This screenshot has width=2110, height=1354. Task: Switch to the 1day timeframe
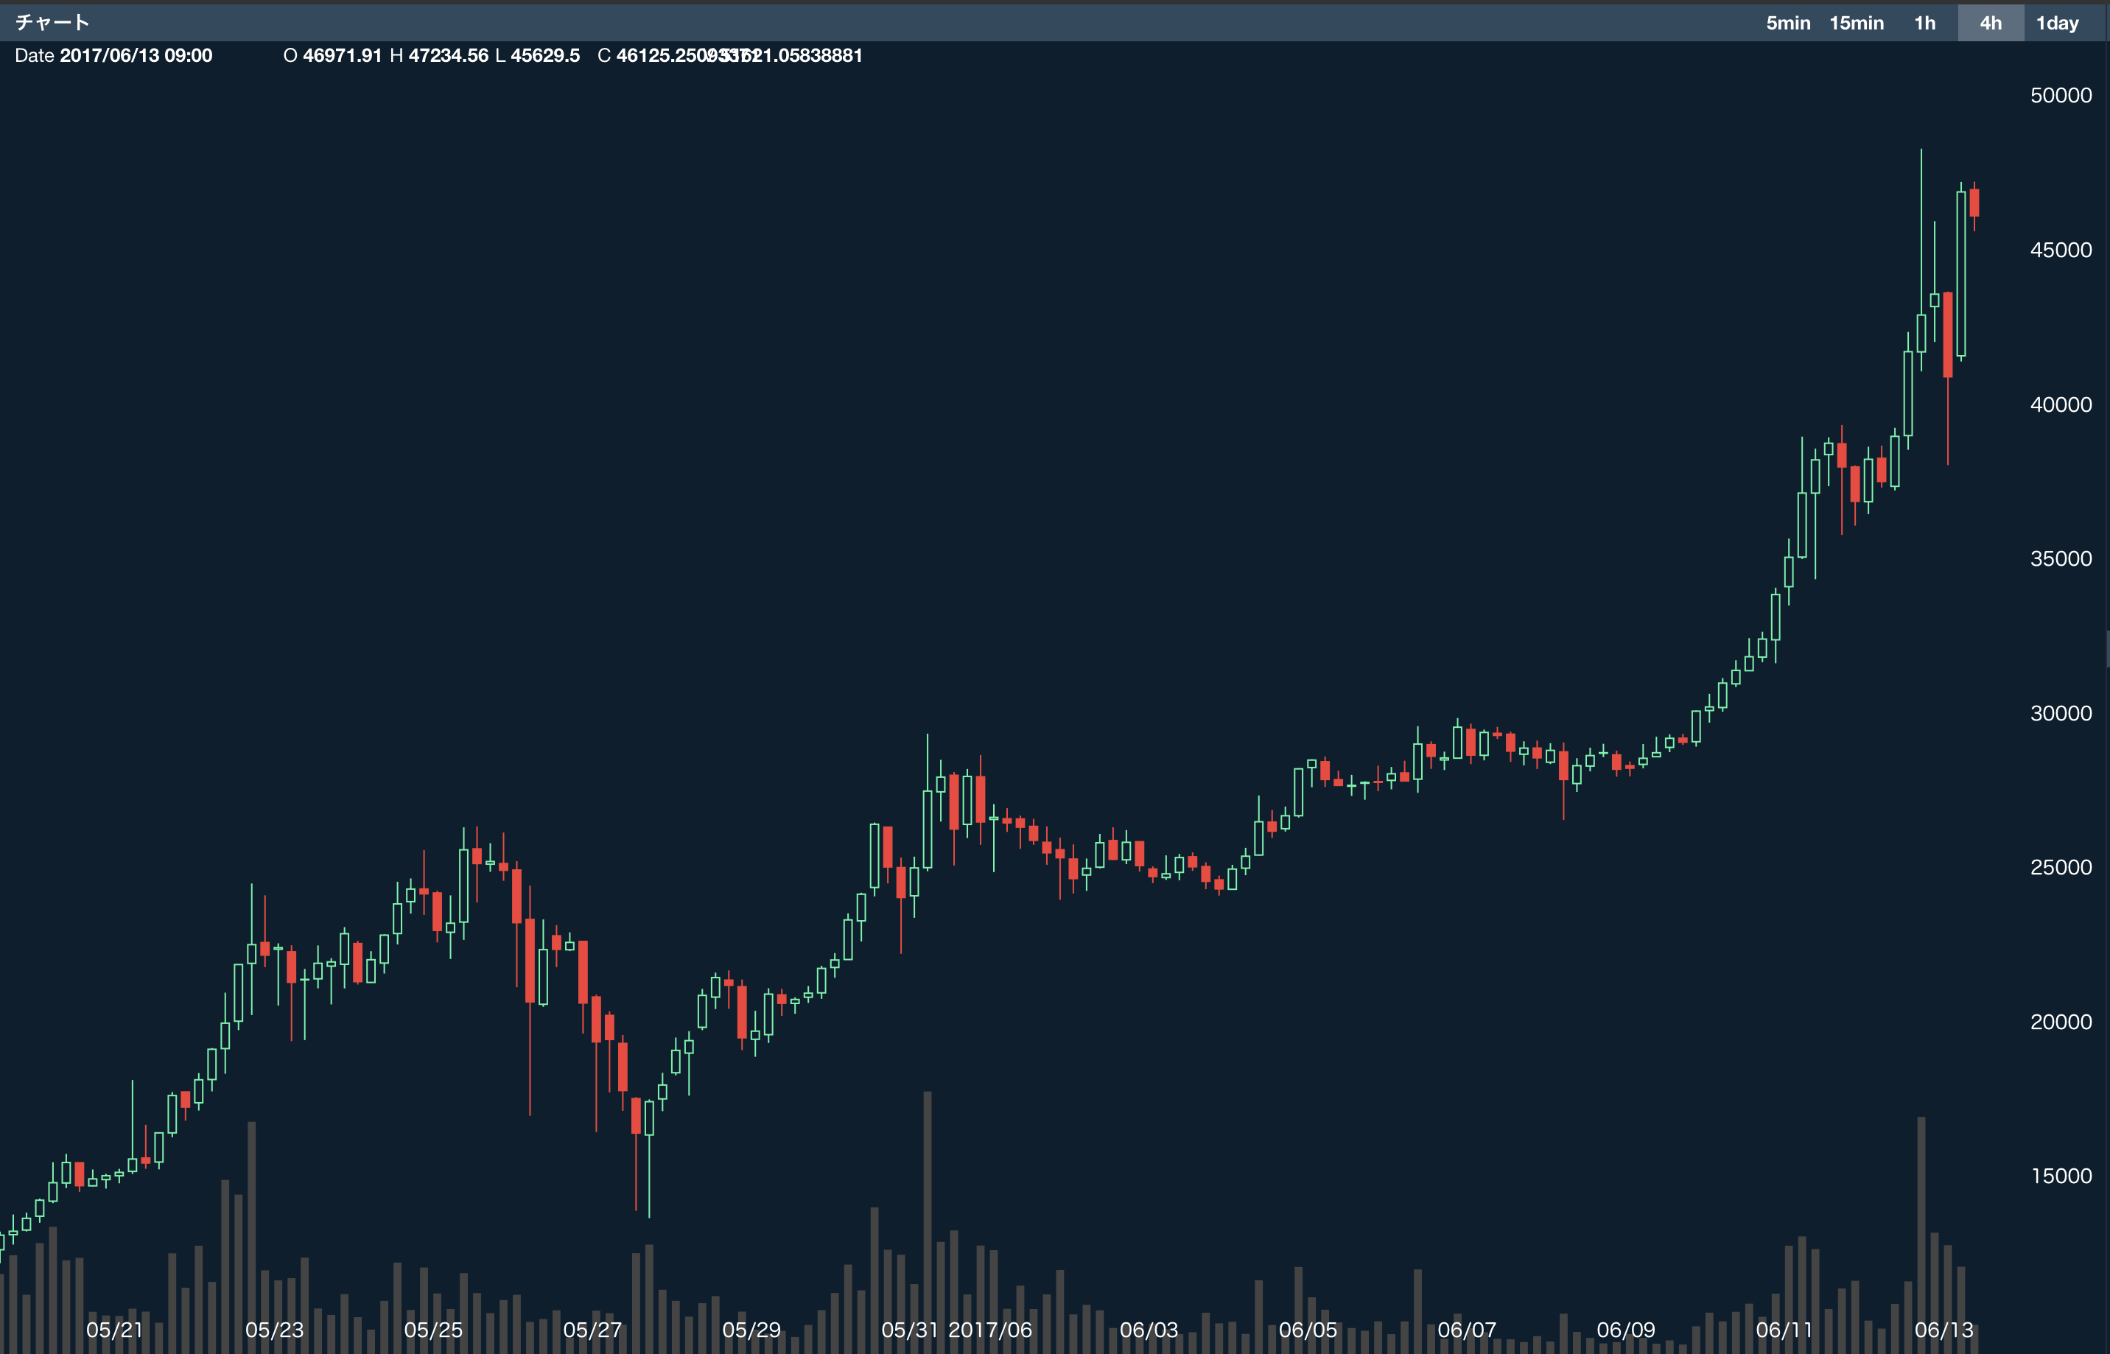[x=2057, y=23]
